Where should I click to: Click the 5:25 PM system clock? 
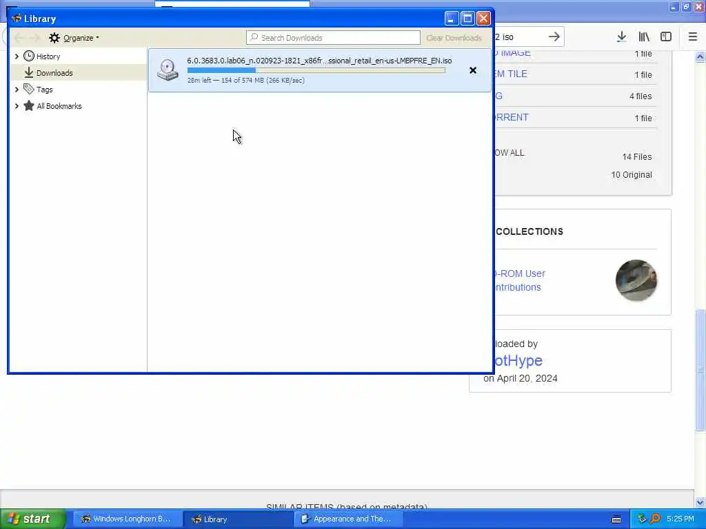(680, 519)
